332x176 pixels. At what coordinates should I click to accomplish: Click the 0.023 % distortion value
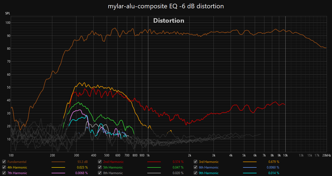point(82,167)
